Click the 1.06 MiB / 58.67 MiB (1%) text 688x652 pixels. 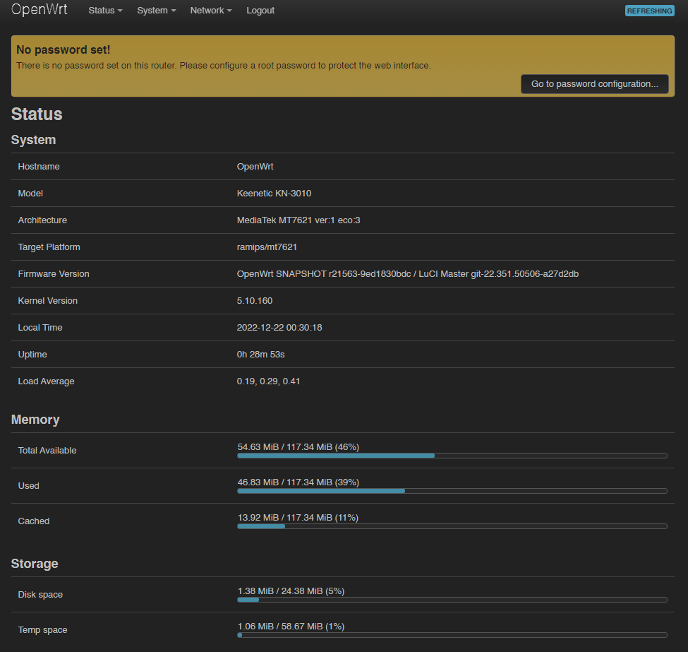click(291, 626)
